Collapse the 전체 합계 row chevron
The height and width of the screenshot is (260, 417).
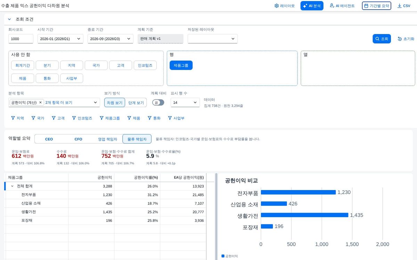coord(12,186)
